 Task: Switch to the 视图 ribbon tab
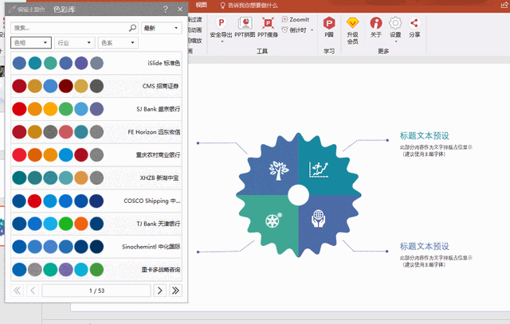coord(202,5)
